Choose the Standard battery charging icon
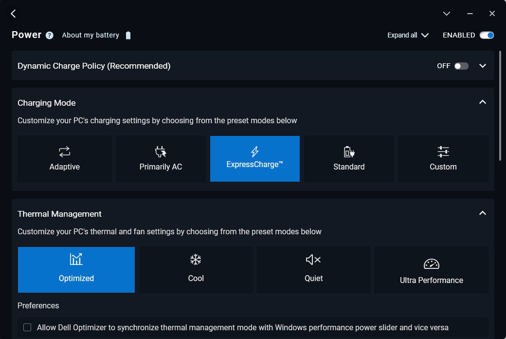 tap(349, 152)
